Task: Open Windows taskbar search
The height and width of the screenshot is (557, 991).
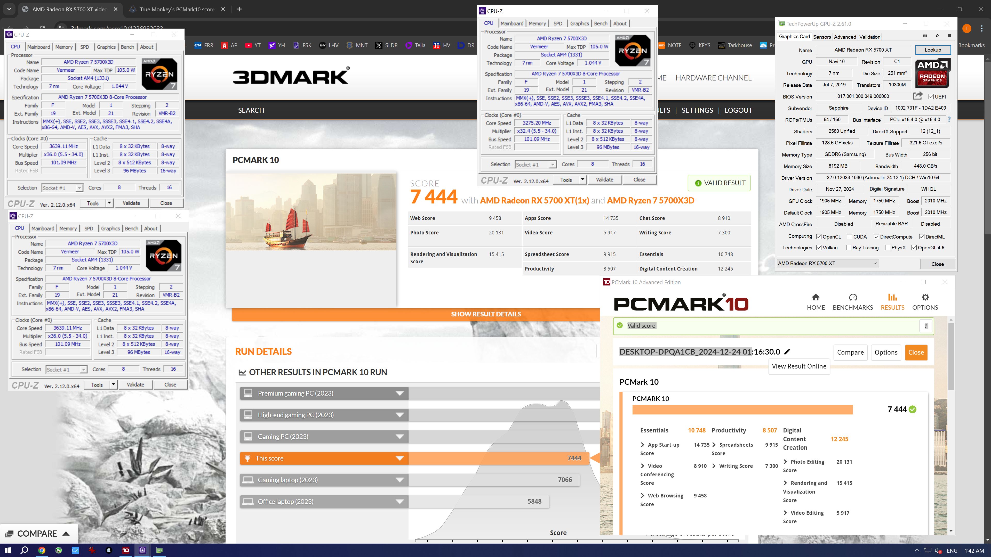Action: (x=24, y=550)
